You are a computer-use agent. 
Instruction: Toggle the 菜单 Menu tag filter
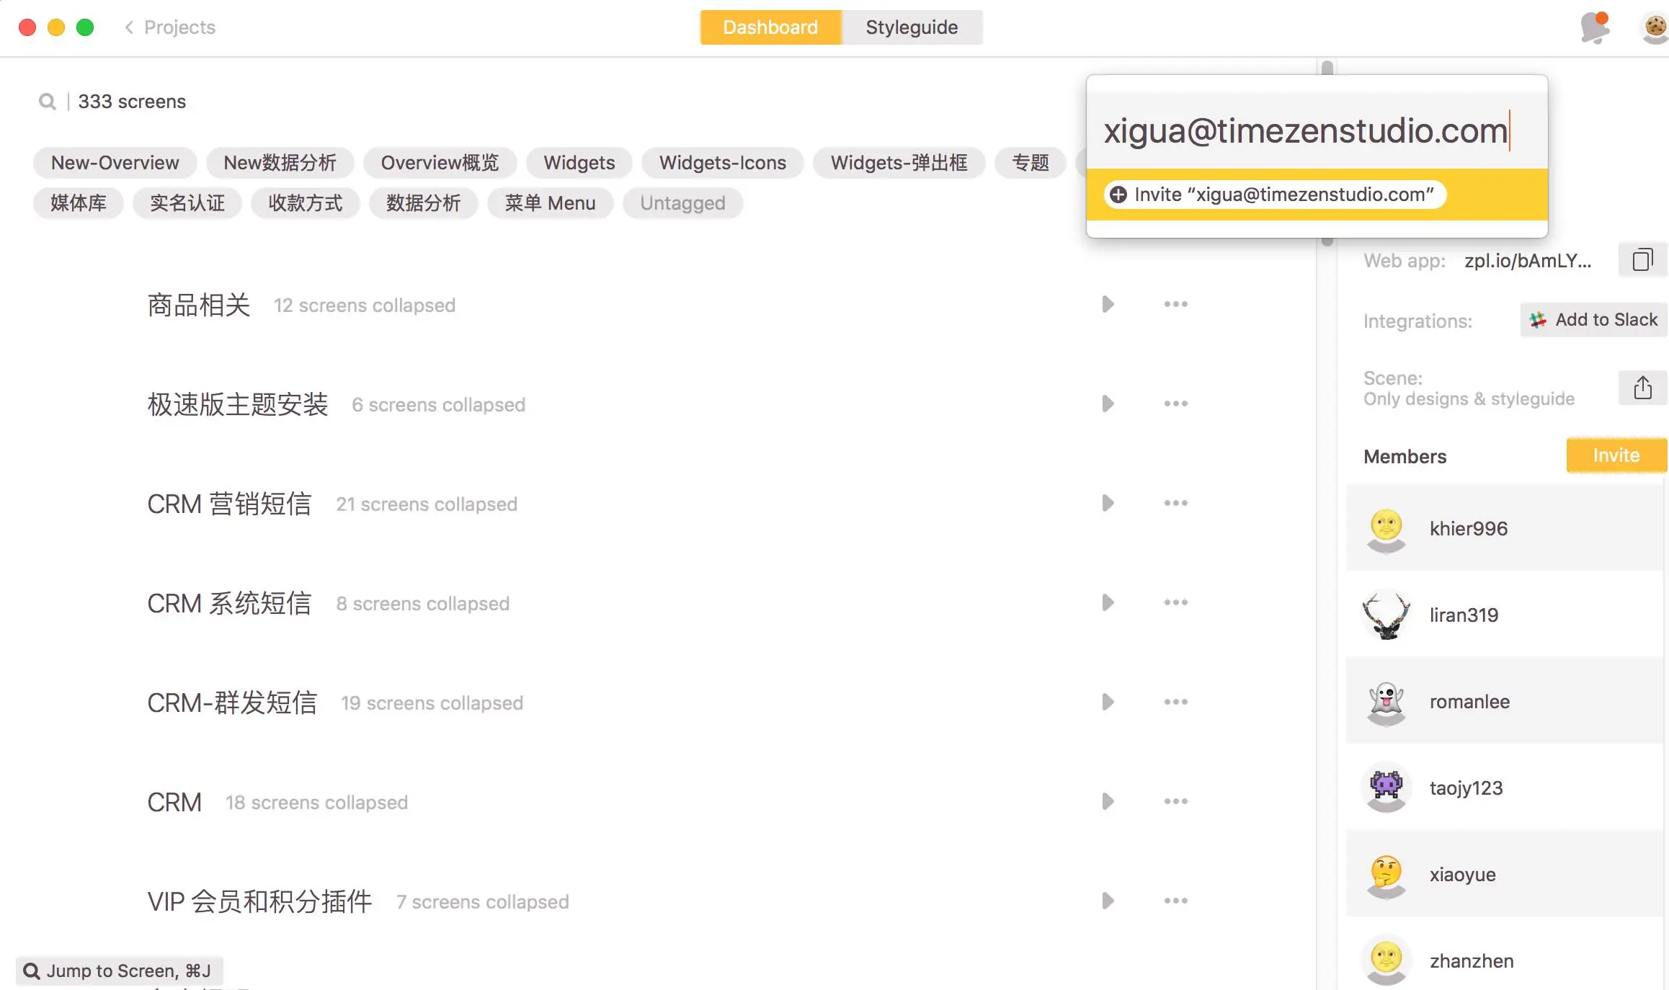[x=550, y=203]
